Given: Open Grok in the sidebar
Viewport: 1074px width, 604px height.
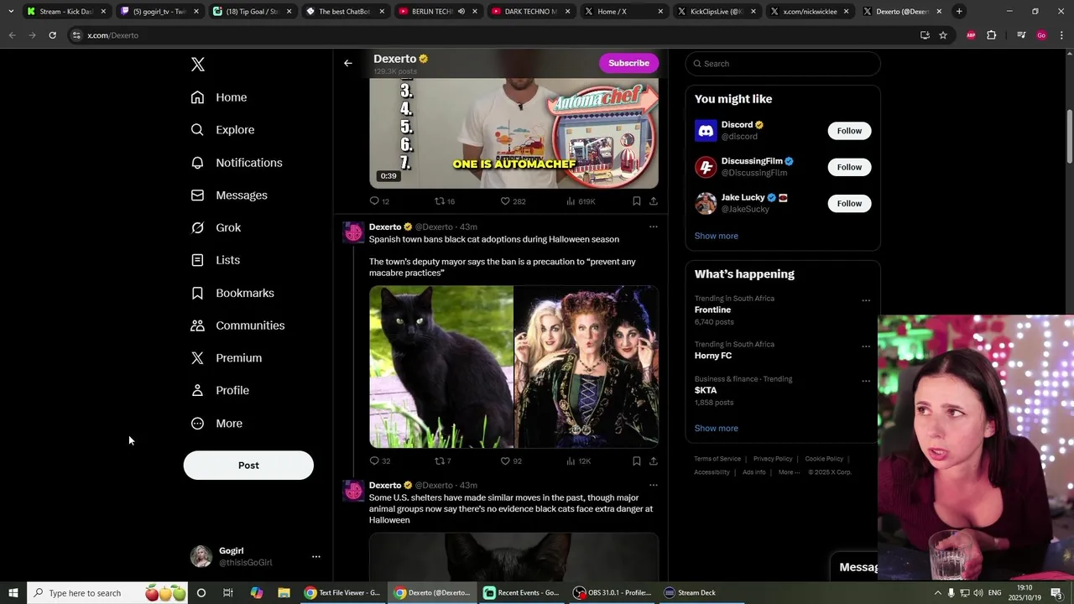Looking at the screenshot, I should tap(216, 227).
